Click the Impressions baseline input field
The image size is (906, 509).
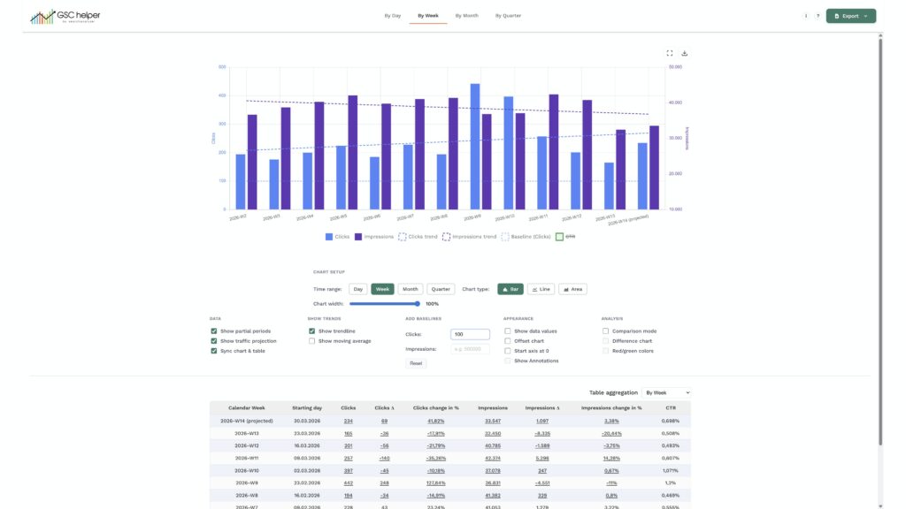coord(470,349)
